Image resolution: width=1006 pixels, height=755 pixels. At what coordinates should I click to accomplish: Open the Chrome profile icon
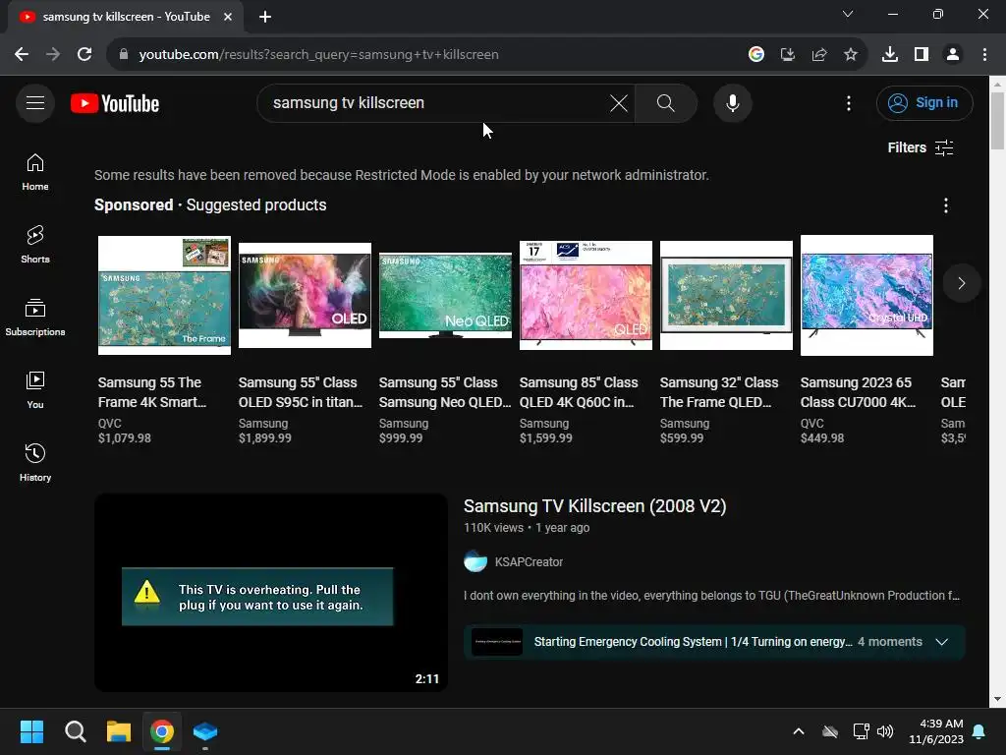(x=953, y=55)
